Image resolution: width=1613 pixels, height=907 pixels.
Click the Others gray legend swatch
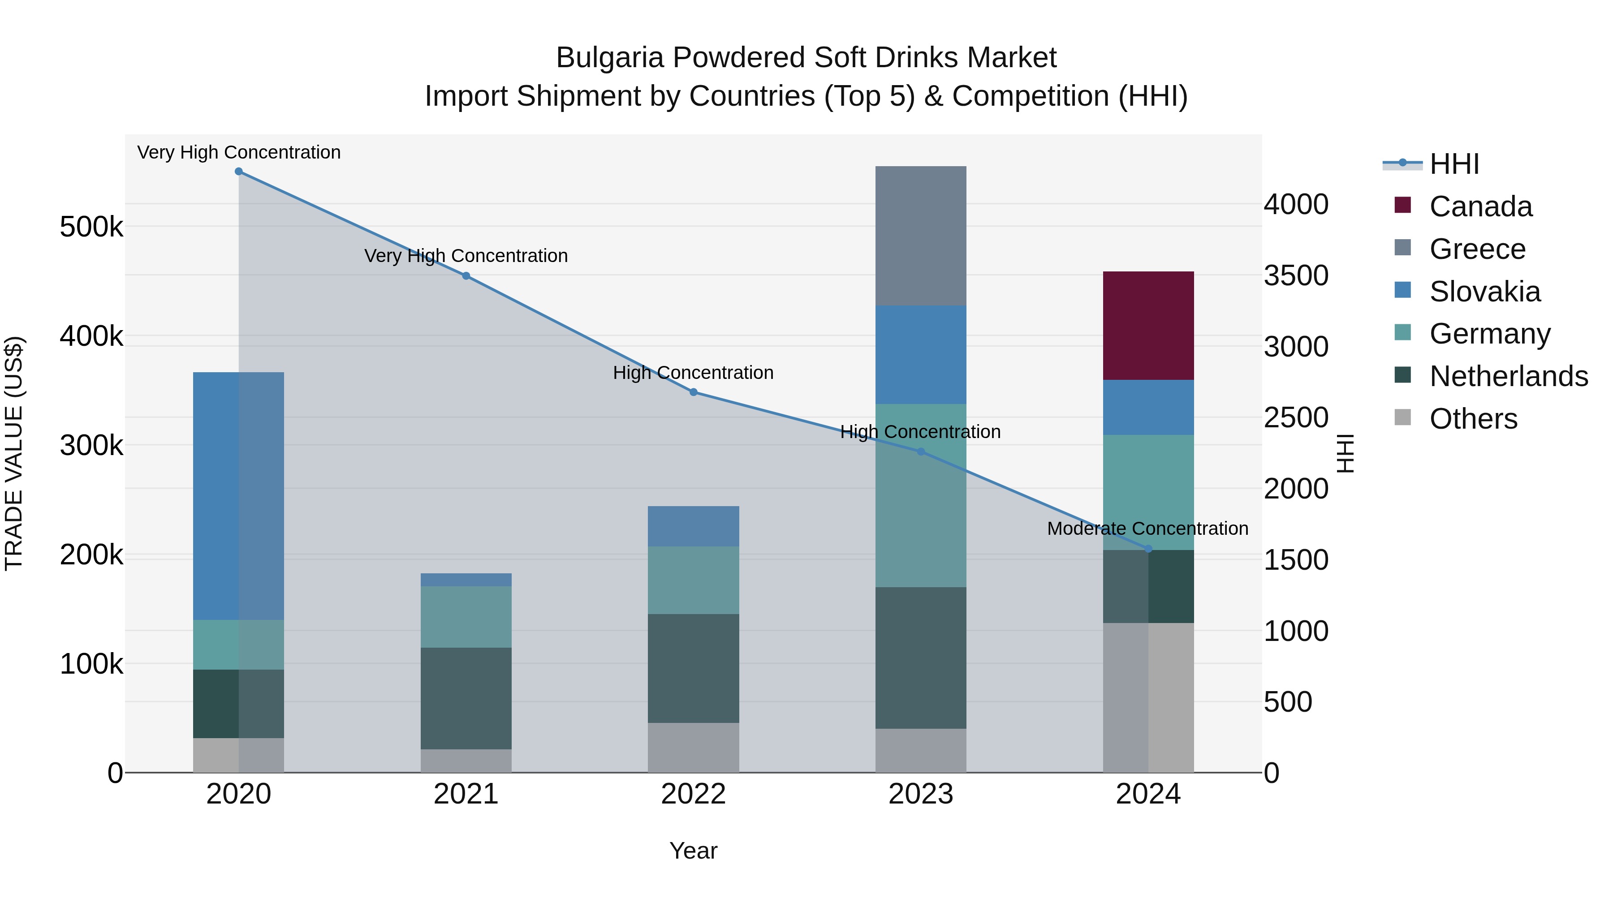(x=1403, y=417)
